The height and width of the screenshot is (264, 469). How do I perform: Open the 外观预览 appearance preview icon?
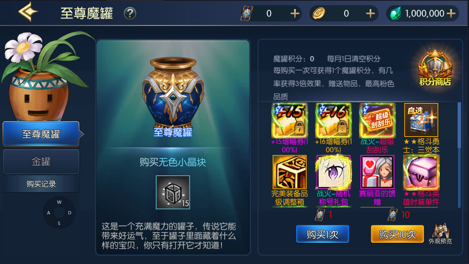[440, 233]
